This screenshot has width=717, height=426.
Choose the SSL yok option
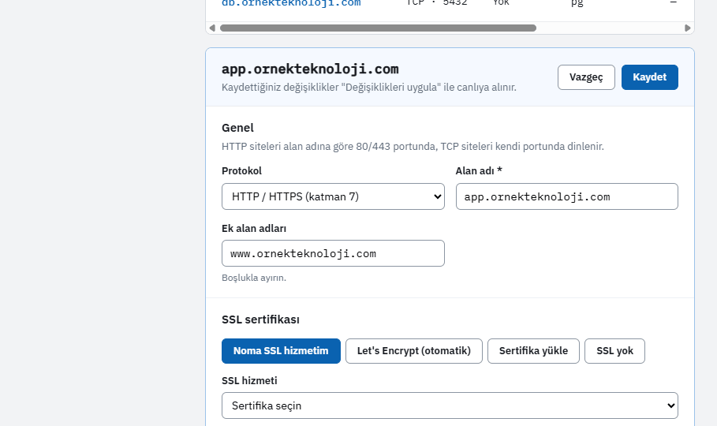[614, 351]
